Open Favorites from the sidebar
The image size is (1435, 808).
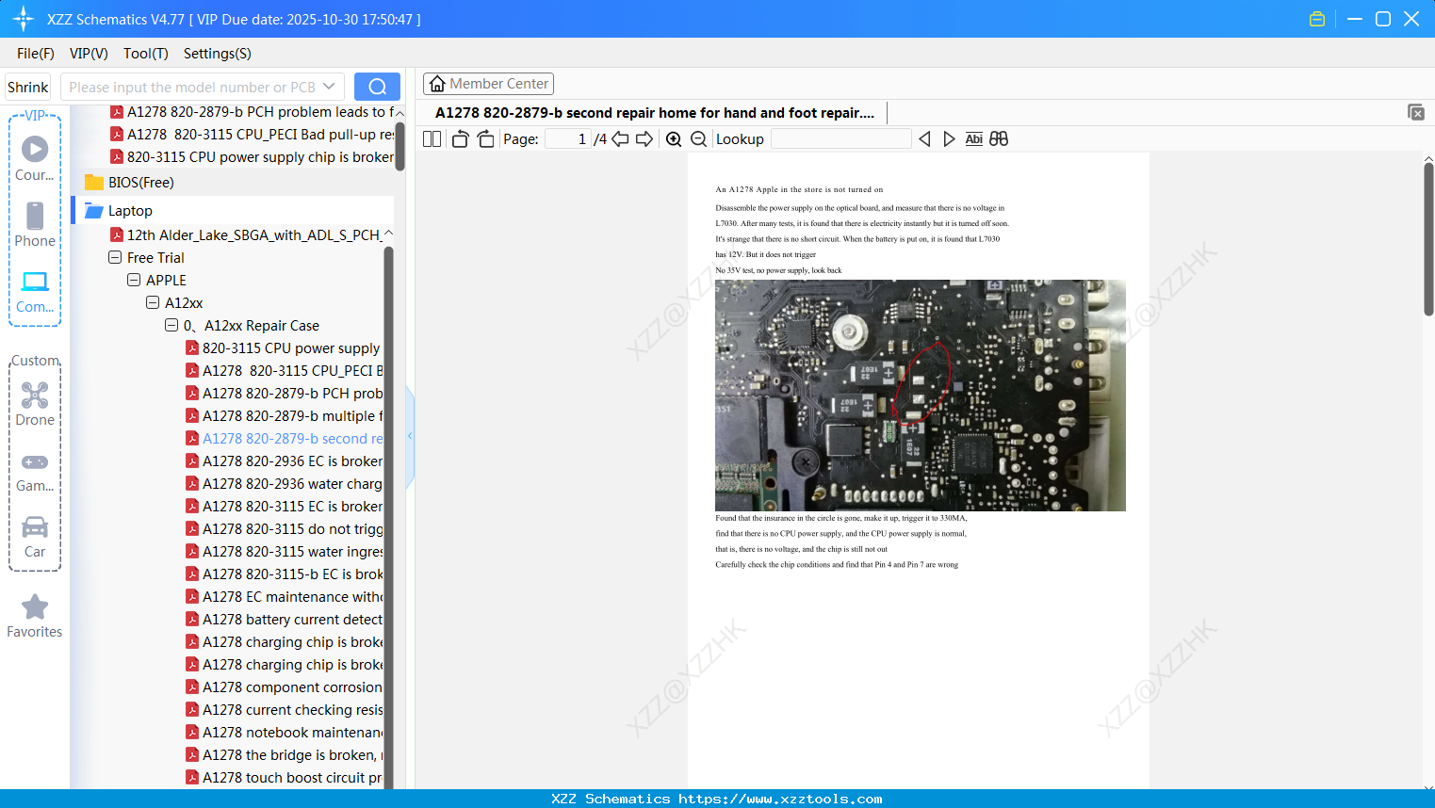click(x=35, y=617)
